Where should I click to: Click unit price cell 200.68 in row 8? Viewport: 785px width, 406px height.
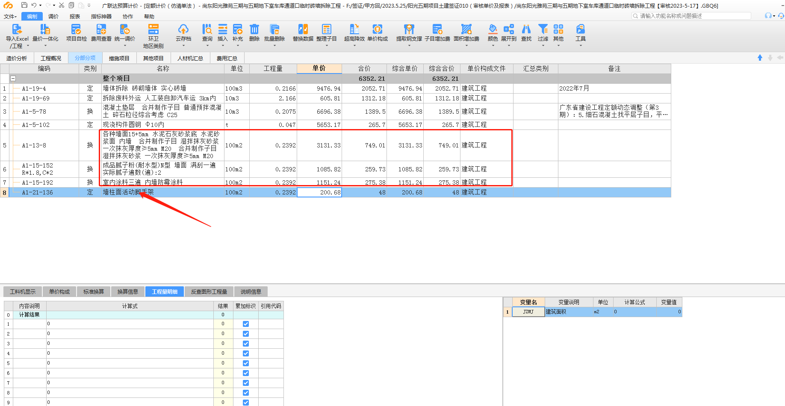(319, 192)
